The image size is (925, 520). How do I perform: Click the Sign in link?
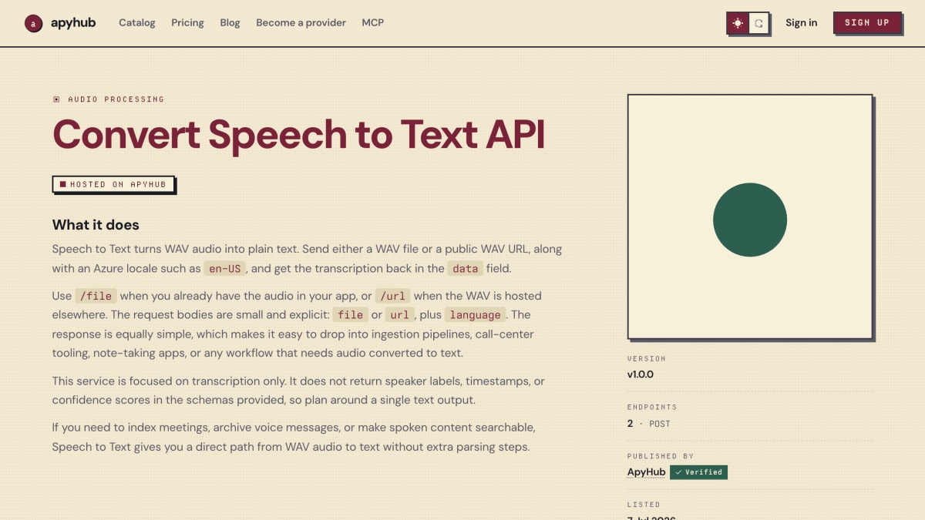coord(801,23)
